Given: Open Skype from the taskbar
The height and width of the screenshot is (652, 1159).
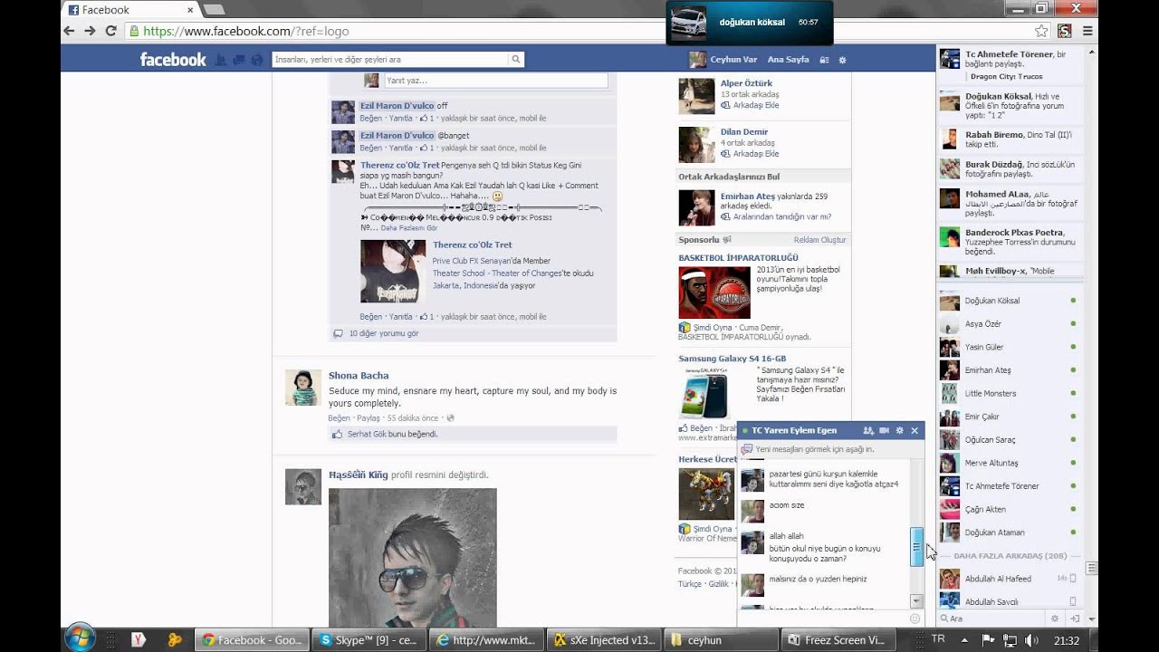Looking at the screenshot, I should pyautogui.click(x=369, y=639).
